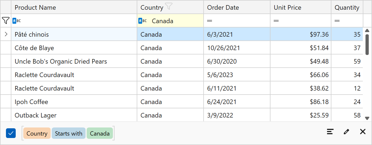Image resolution: width=372 pixels, height=145 pixels.
Task: Click the Country filter token
Action: click(x=37, y=133)
